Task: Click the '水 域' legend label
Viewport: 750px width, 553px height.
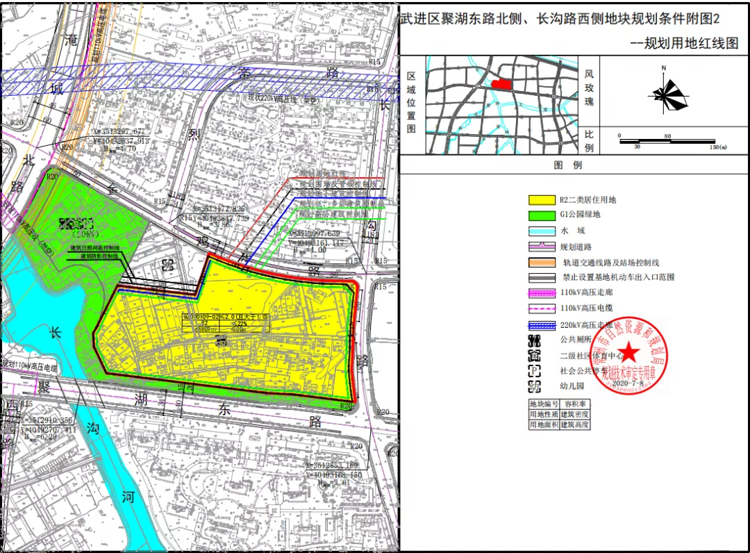Action: (572, 231)
